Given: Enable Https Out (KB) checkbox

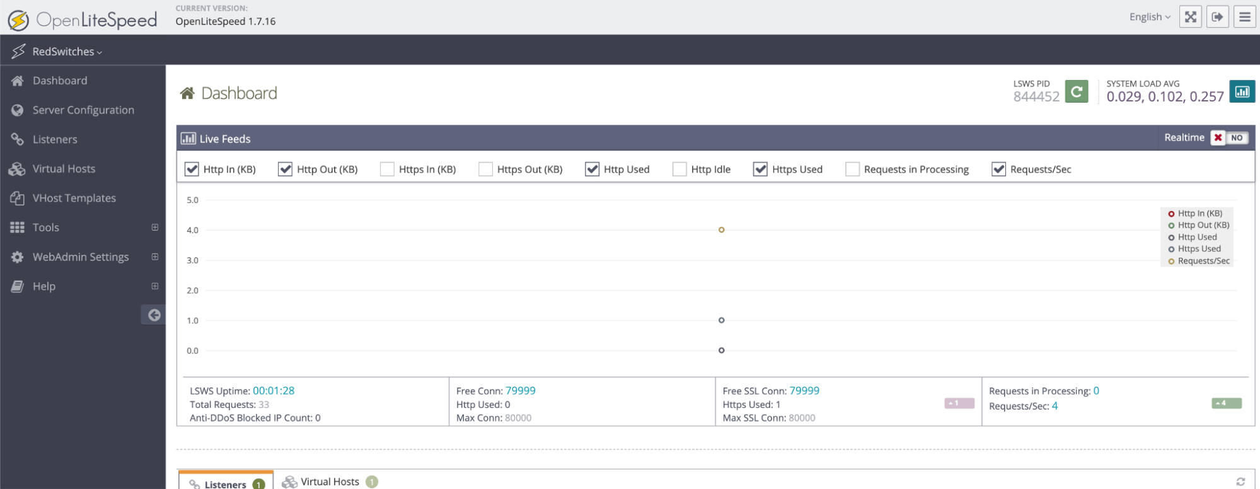Looking at the screenshot, I should [485, 169].
